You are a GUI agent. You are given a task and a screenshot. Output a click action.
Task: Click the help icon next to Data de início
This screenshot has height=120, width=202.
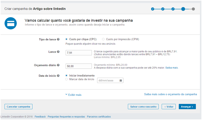click(58, 76)
